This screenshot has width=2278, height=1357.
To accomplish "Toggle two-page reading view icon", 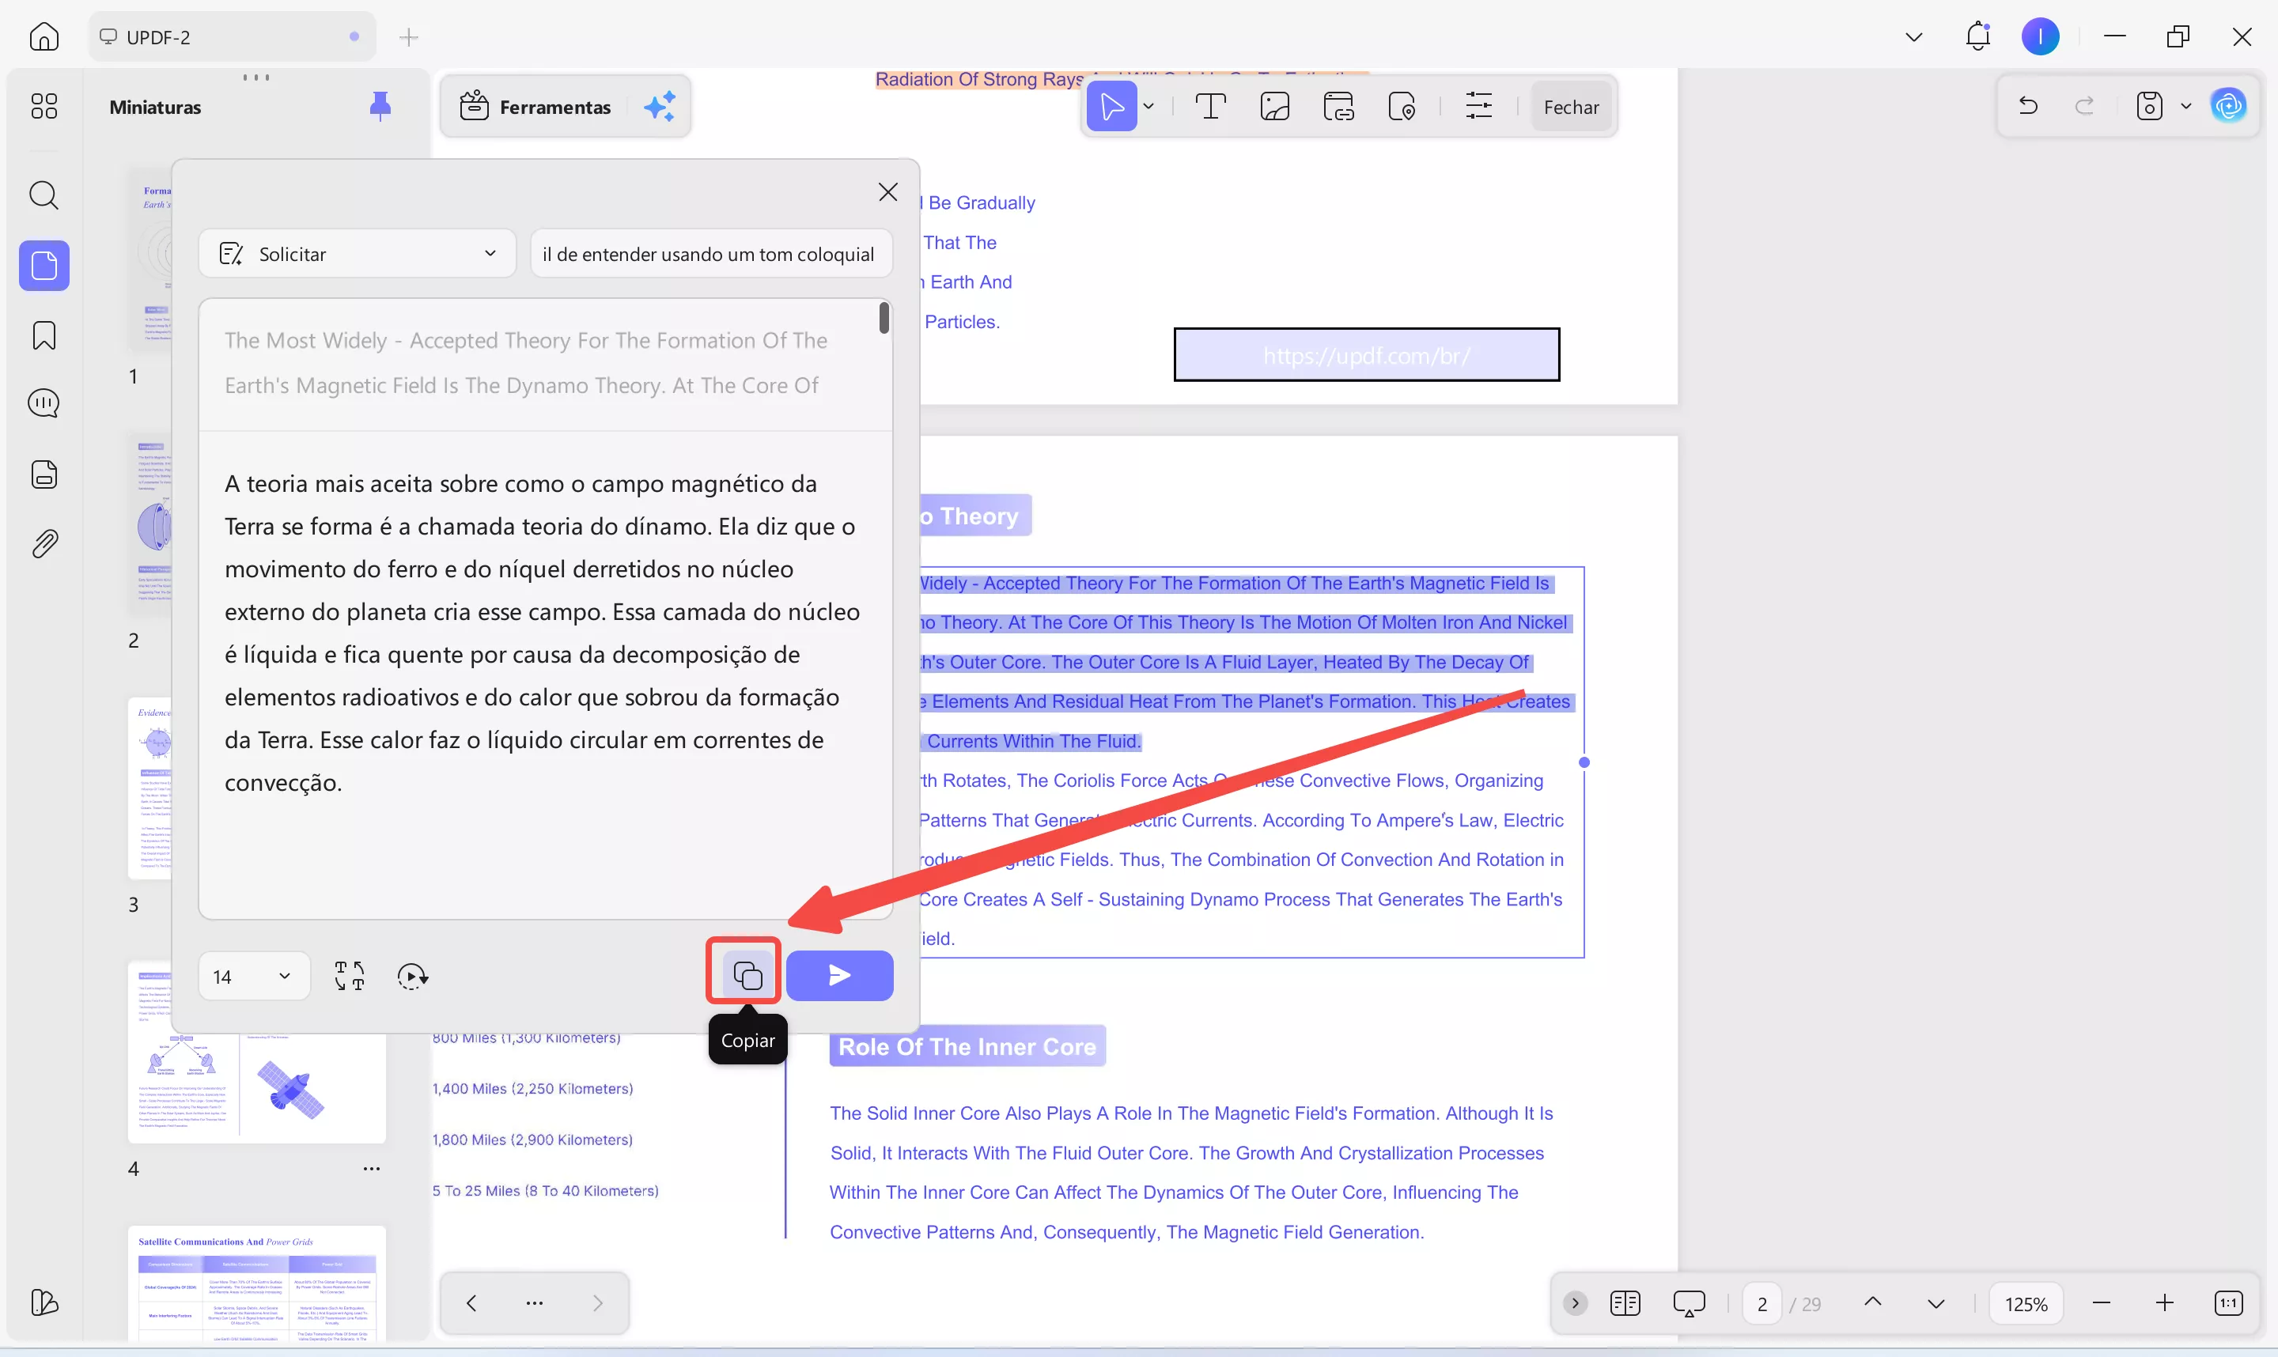I will 1624,1303.
